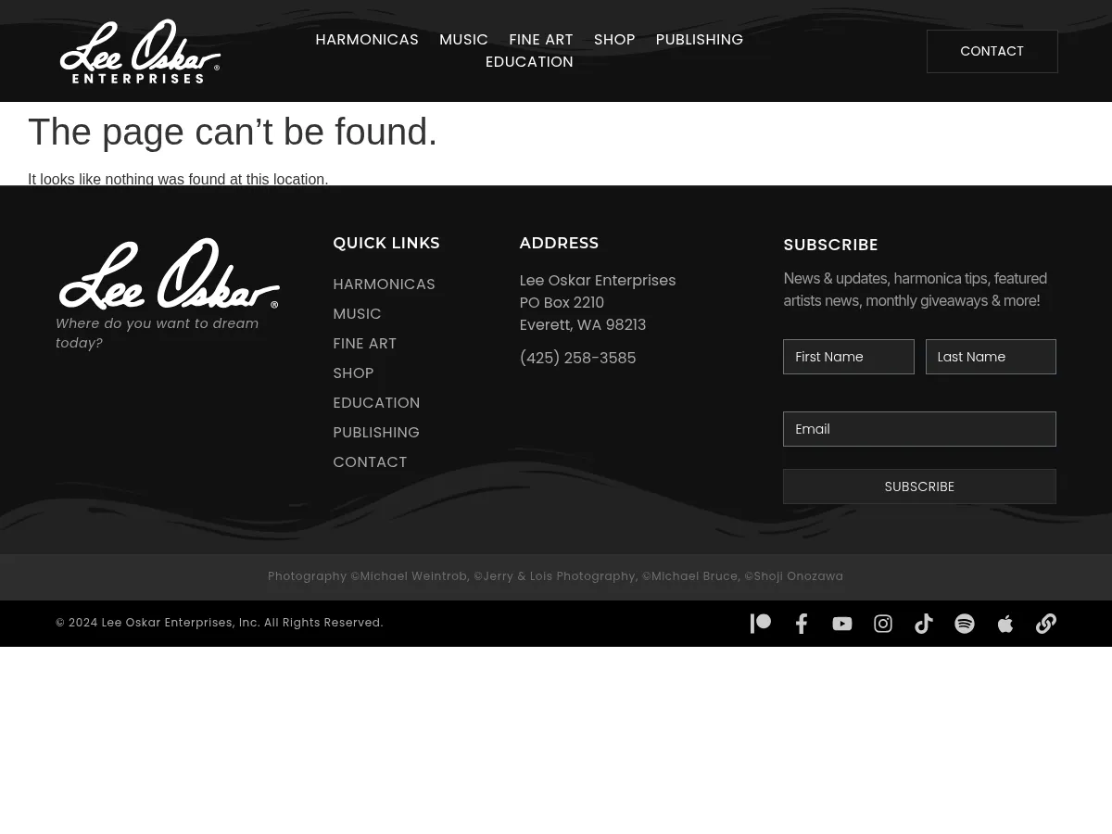Follow the Shop quick link in footer
Screen dimensions: 1112x834
tap(353, 373)
